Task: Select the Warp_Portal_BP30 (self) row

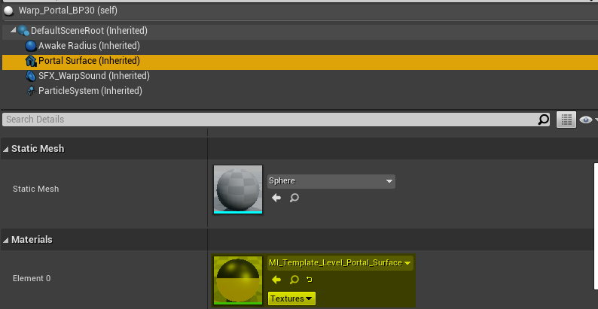Action: click(x=299, y=11)
